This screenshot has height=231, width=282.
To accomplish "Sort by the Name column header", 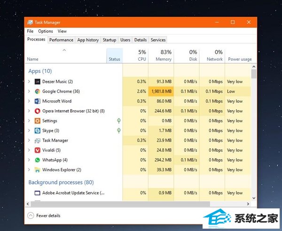I will pyautogui.click(x=65, y=56).
